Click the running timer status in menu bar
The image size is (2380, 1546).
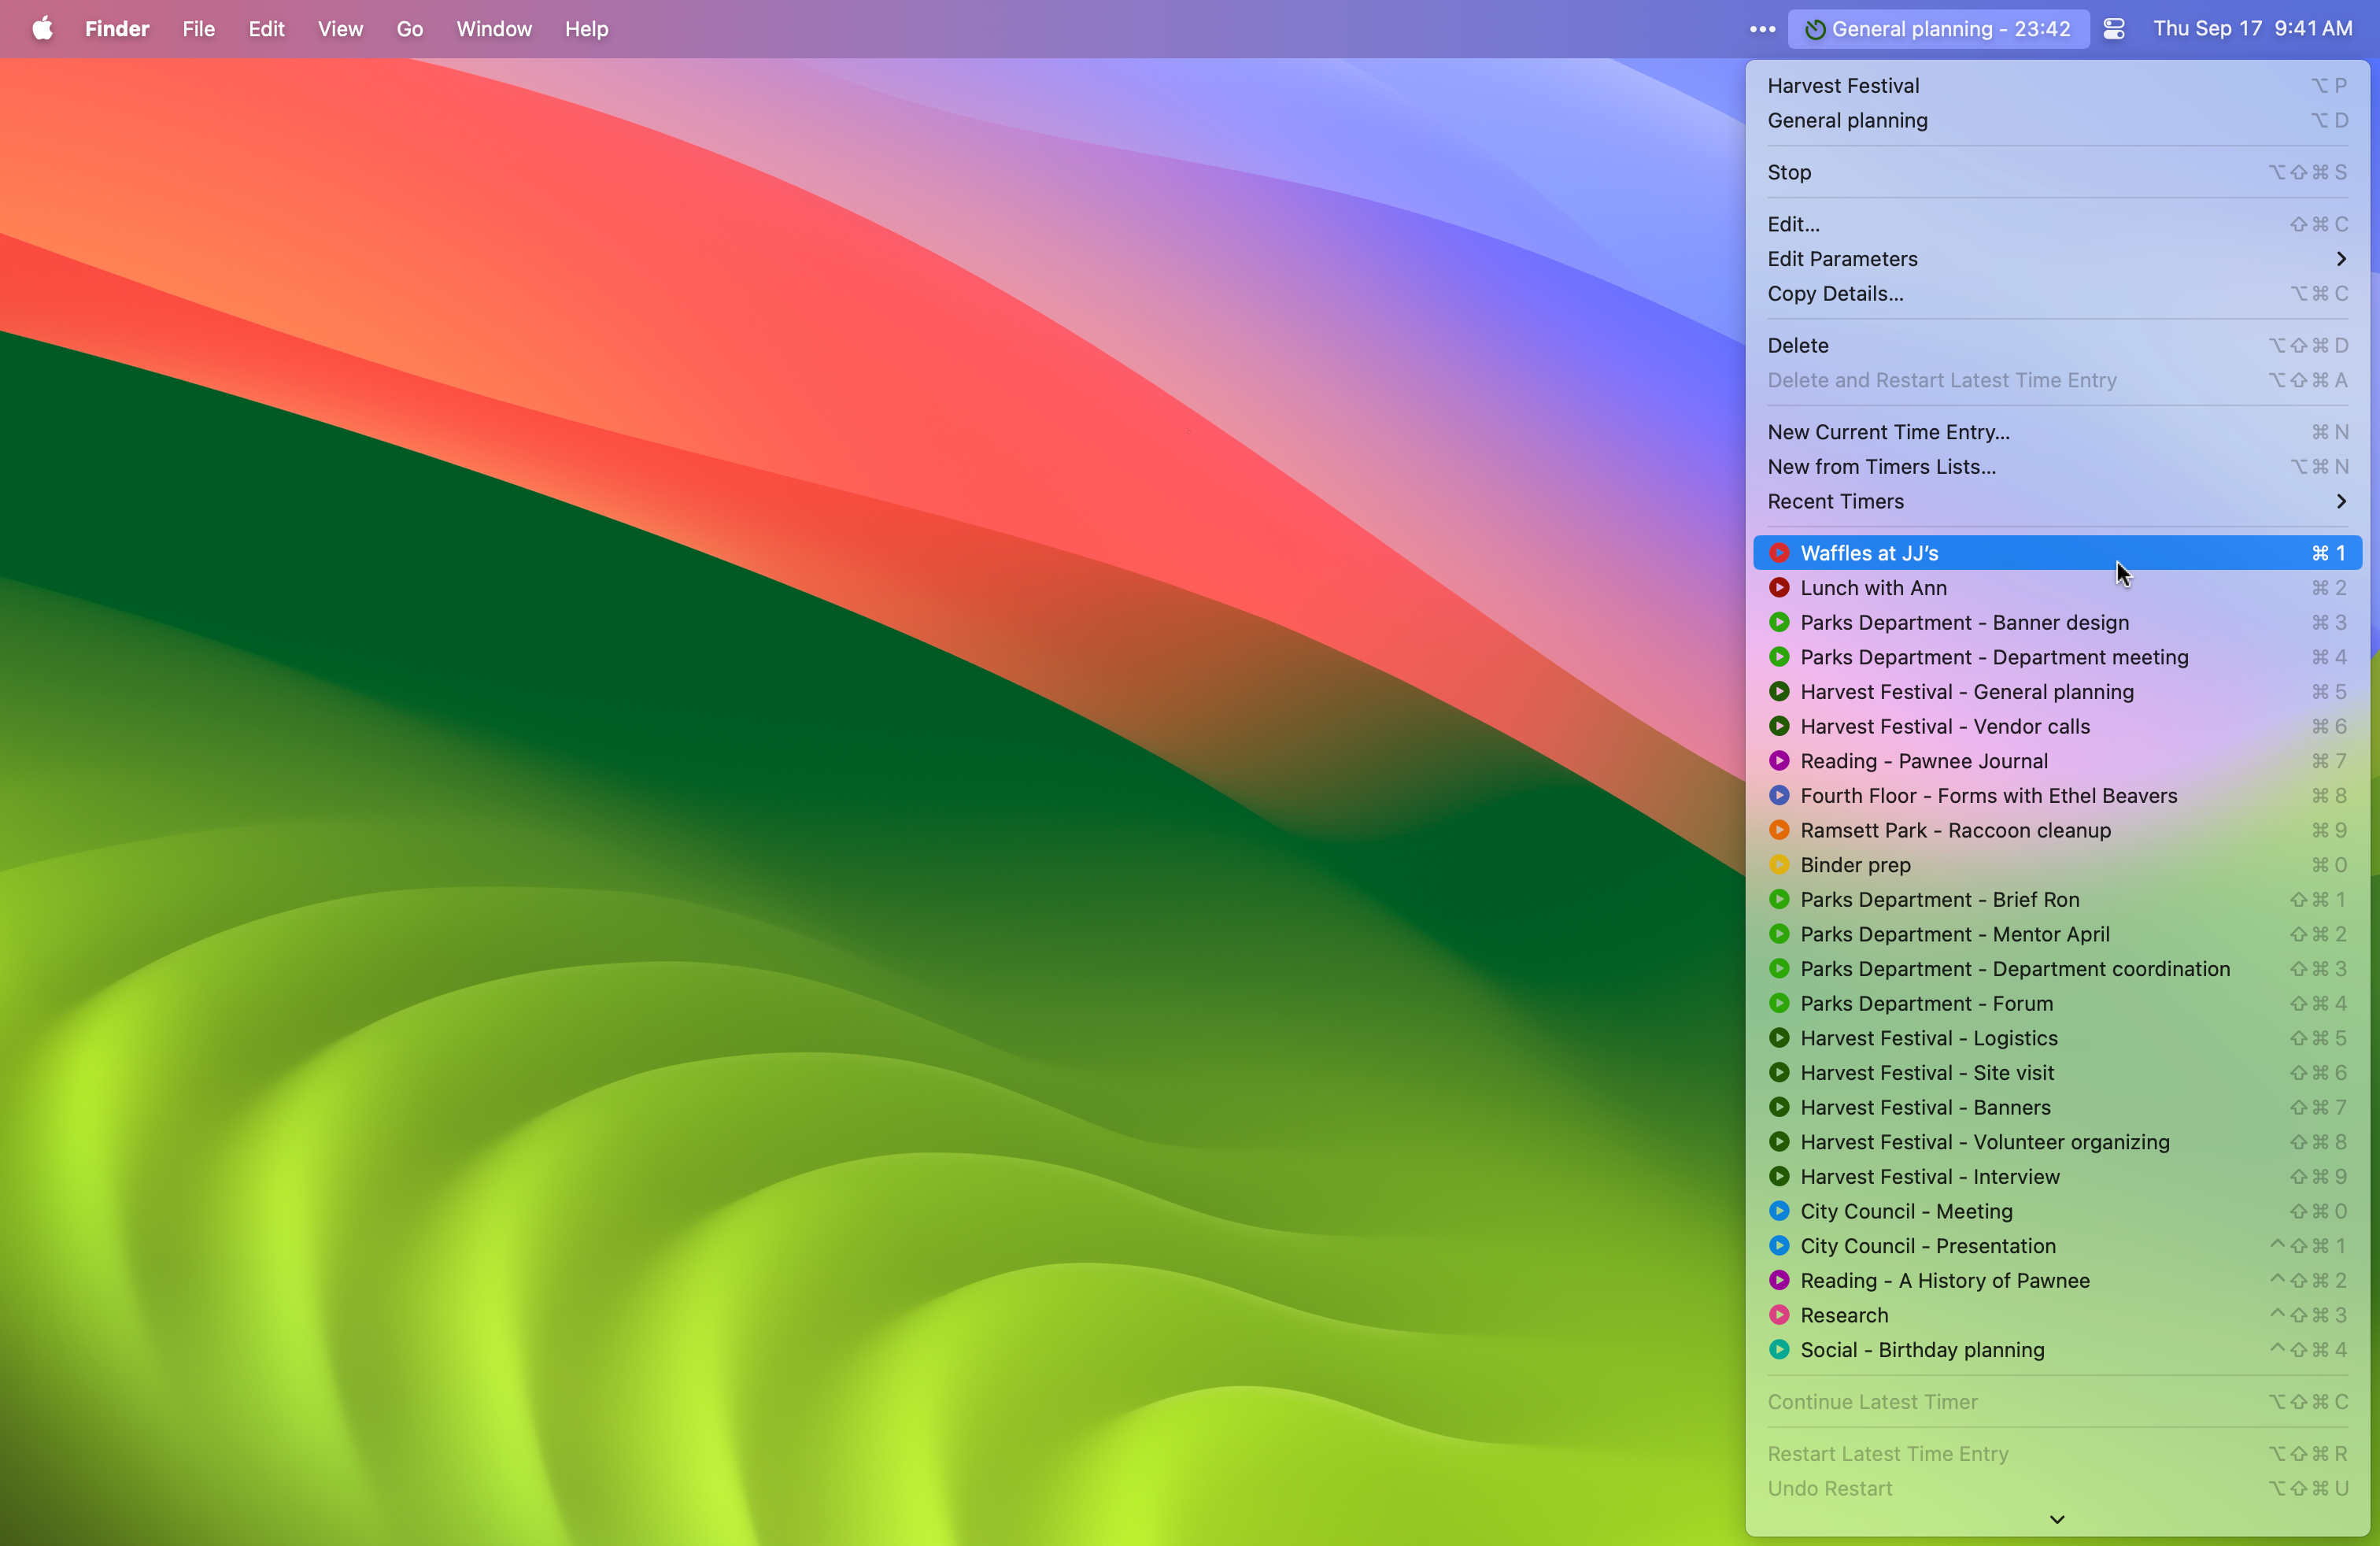click(x=1938, y=28)
